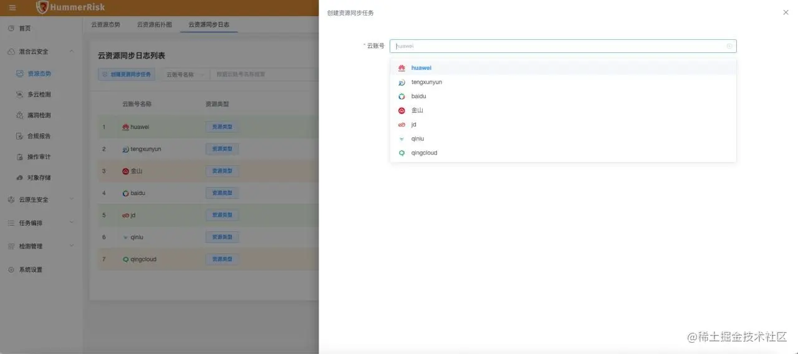Click the 创建资源同步任务 button

[127, 74]
